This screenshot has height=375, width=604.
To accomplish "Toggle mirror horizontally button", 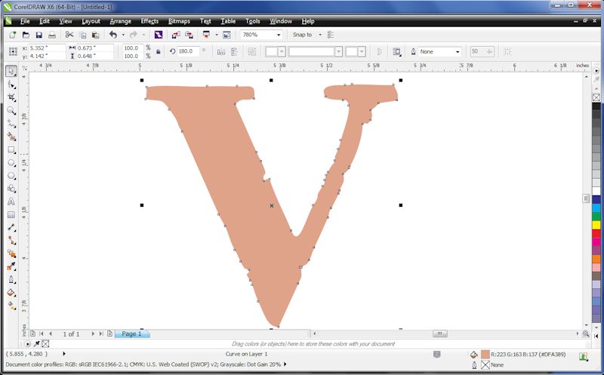I will pos(221,51).
